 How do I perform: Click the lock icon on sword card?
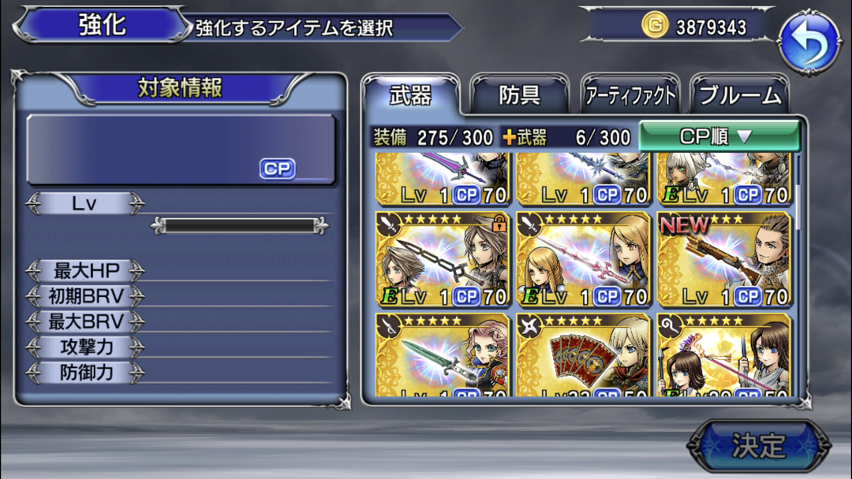point(499,223)
